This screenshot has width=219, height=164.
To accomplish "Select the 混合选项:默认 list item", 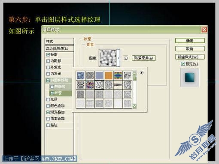I will click(59, 48).
